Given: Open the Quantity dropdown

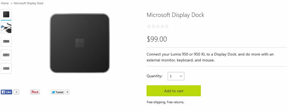Looking at the screenshot, I should pos(176,76).
